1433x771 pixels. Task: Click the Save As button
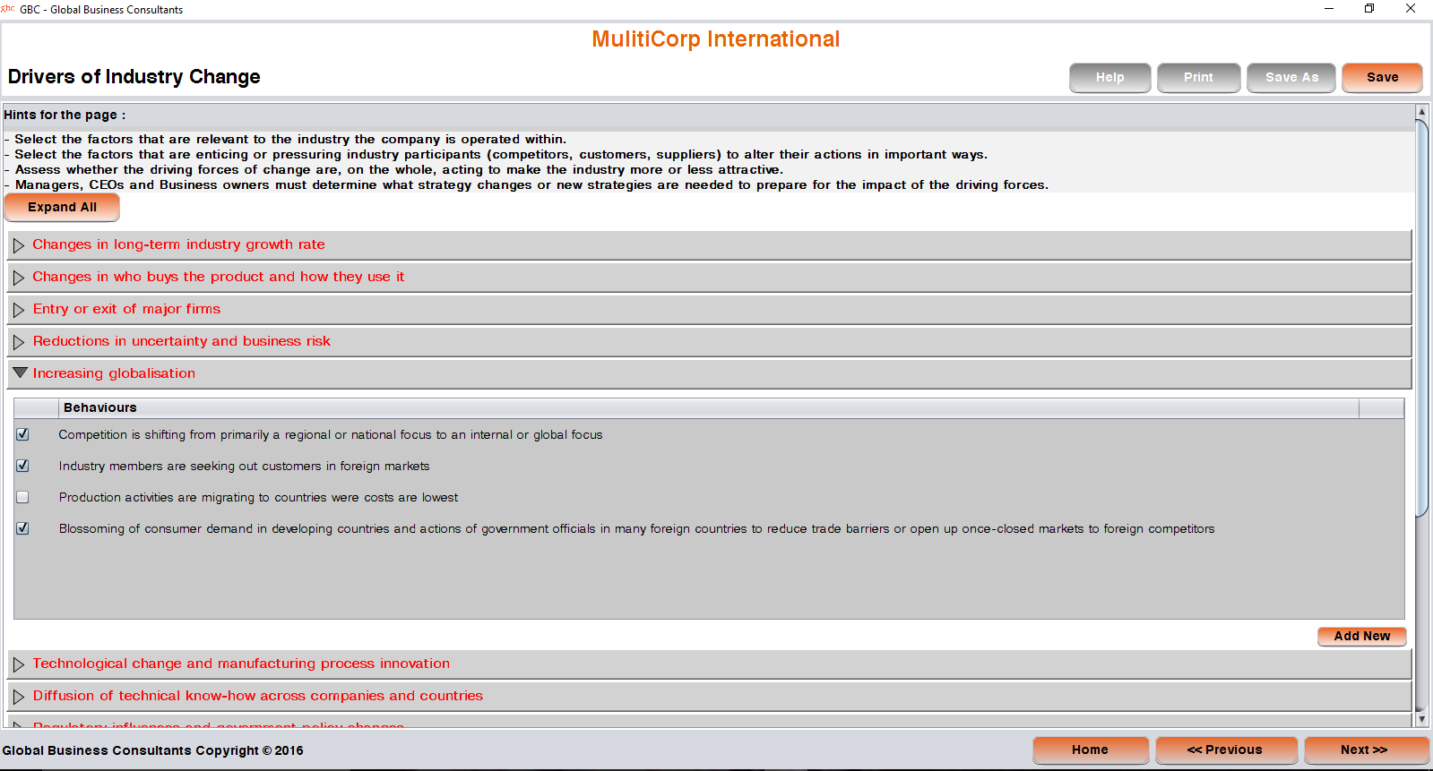click(x=1291, y=78)
